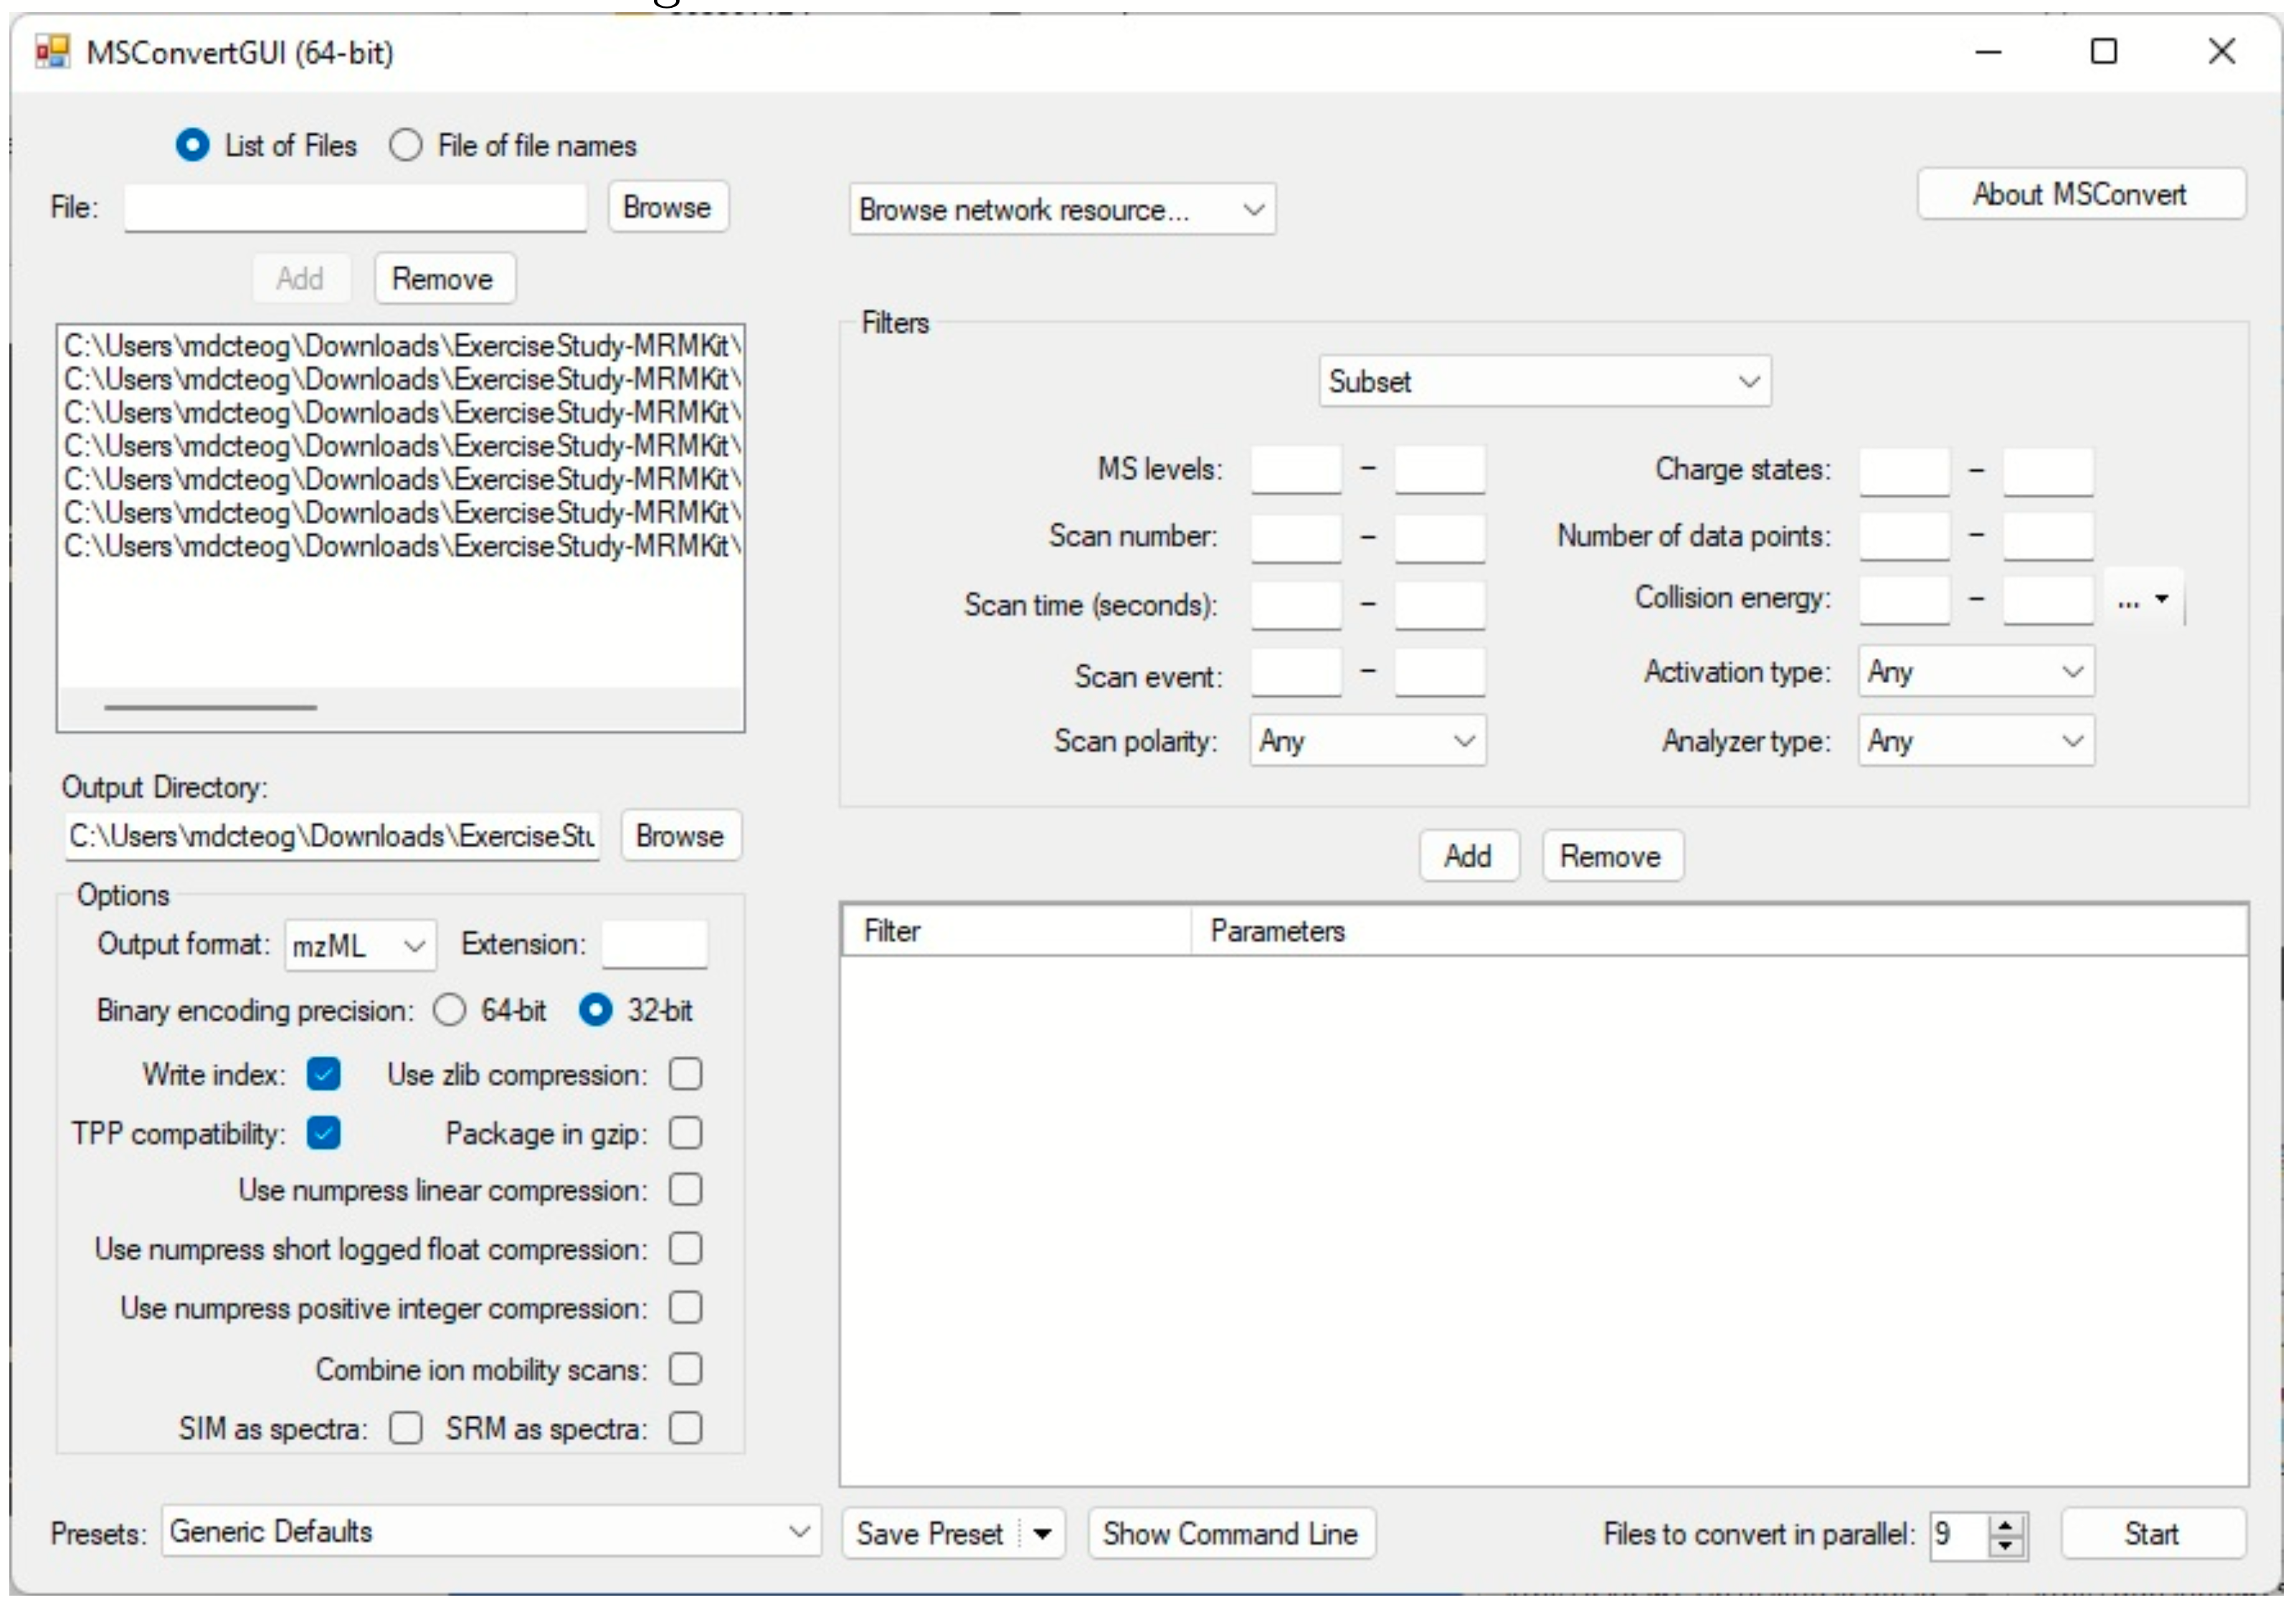This screenshot has width=2296, height=1610.
Task: Select the File of file names option
Action: tap(406, 145)
